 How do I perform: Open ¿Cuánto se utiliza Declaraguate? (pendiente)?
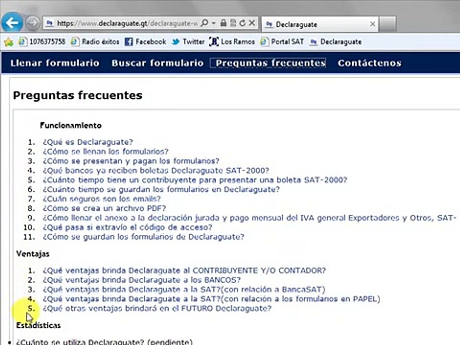coord(104,342)
